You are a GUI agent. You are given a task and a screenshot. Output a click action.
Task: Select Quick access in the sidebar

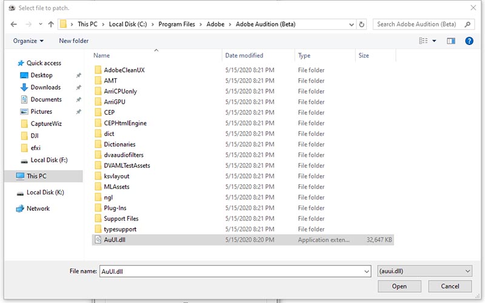pos(44,63)
